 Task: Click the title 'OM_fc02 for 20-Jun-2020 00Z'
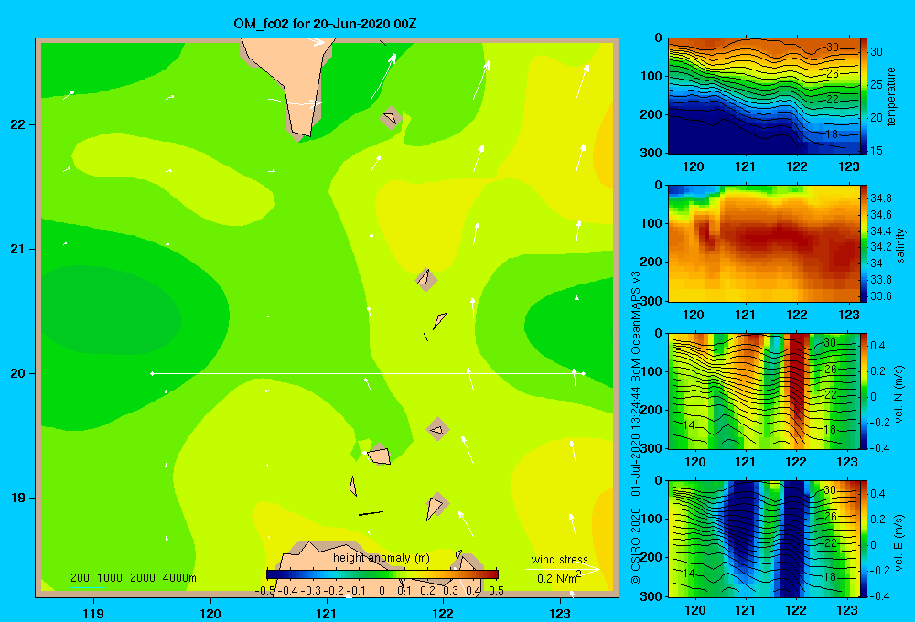point(325,24)
